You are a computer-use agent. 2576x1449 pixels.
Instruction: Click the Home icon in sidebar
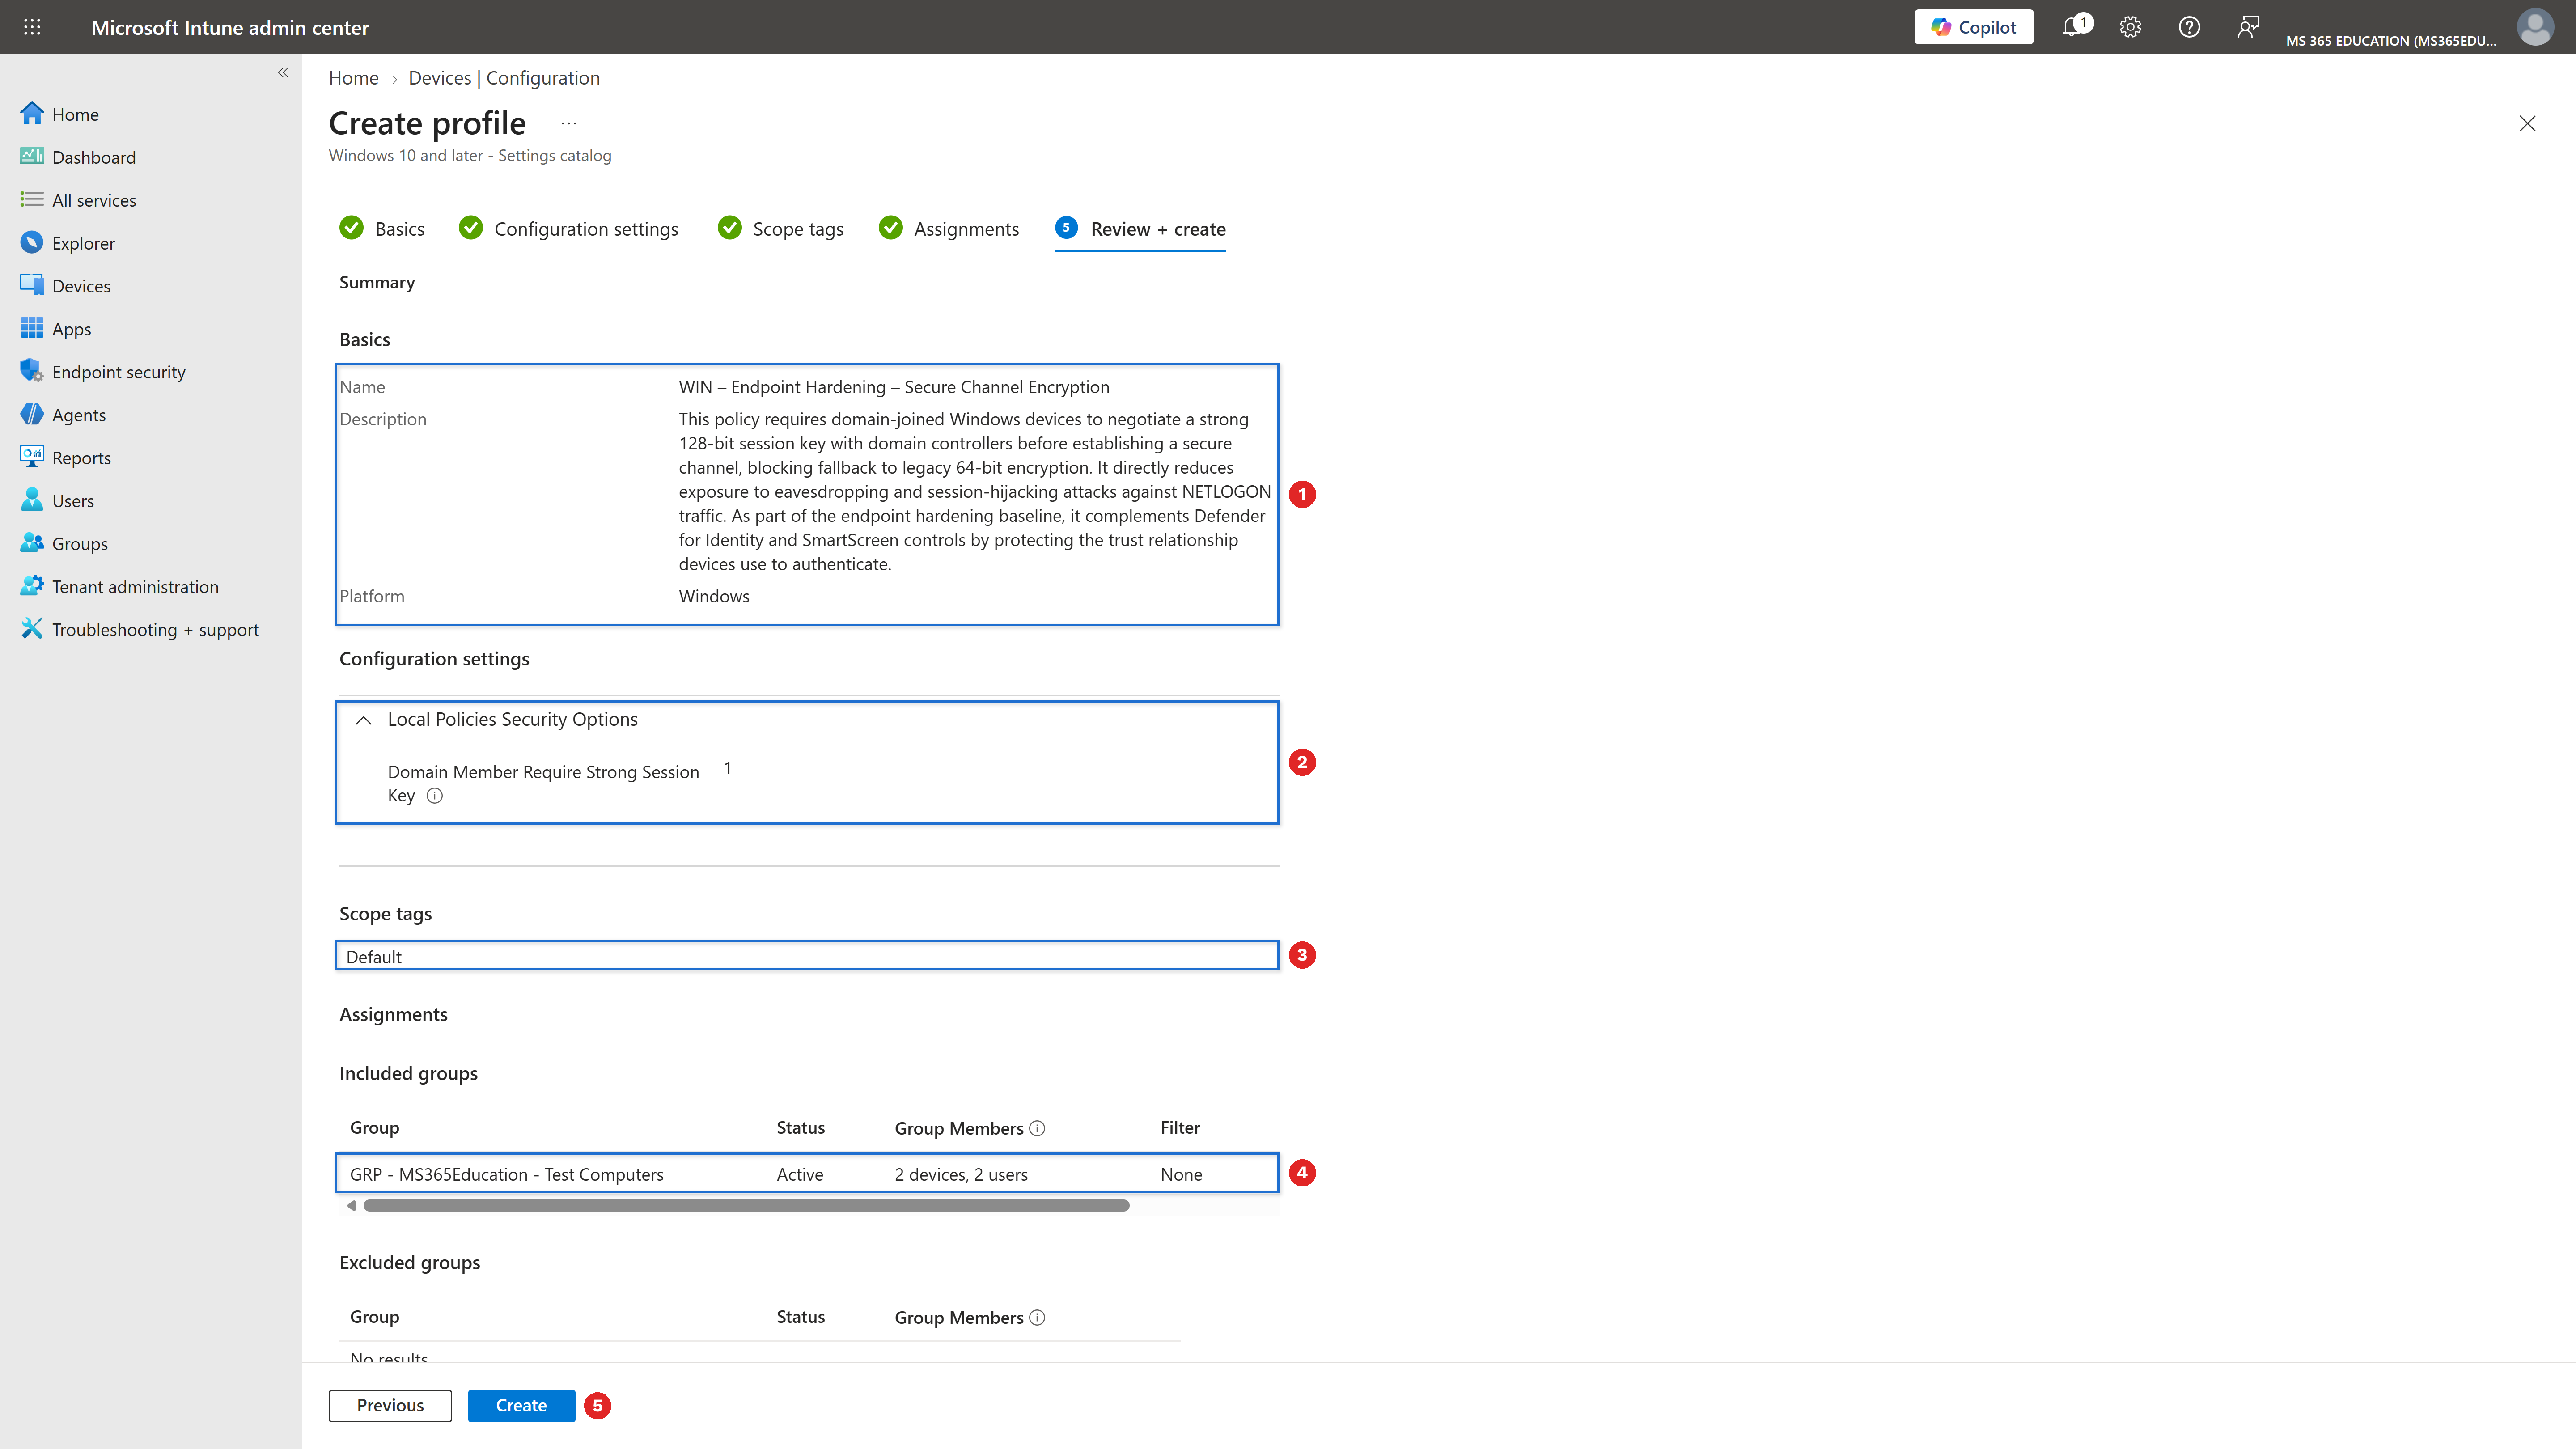tap(32, 114)
